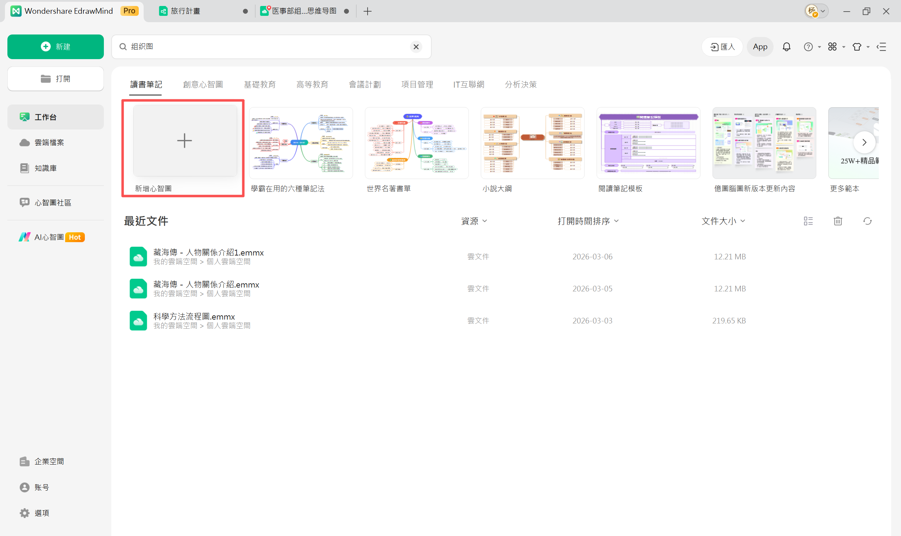Switch to the 旅行計畫 document tab

point(185,11)
